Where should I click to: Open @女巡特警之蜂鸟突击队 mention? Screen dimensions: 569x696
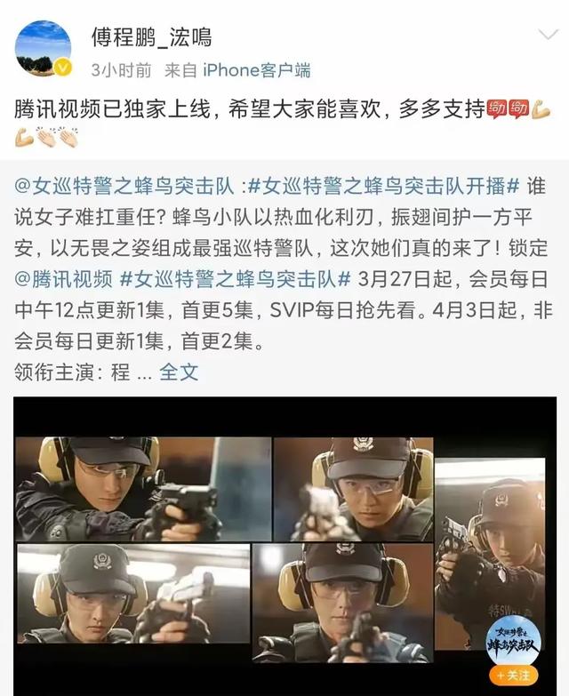click(x=124, y=186)
